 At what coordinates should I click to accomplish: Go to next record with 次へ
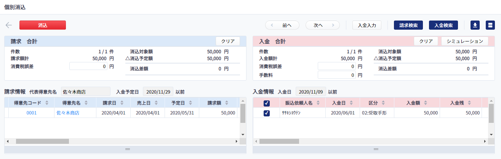323,25
